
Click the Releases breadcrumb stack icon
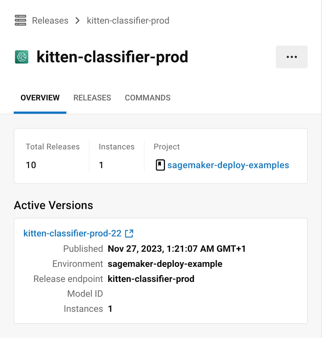click(20, 20)
